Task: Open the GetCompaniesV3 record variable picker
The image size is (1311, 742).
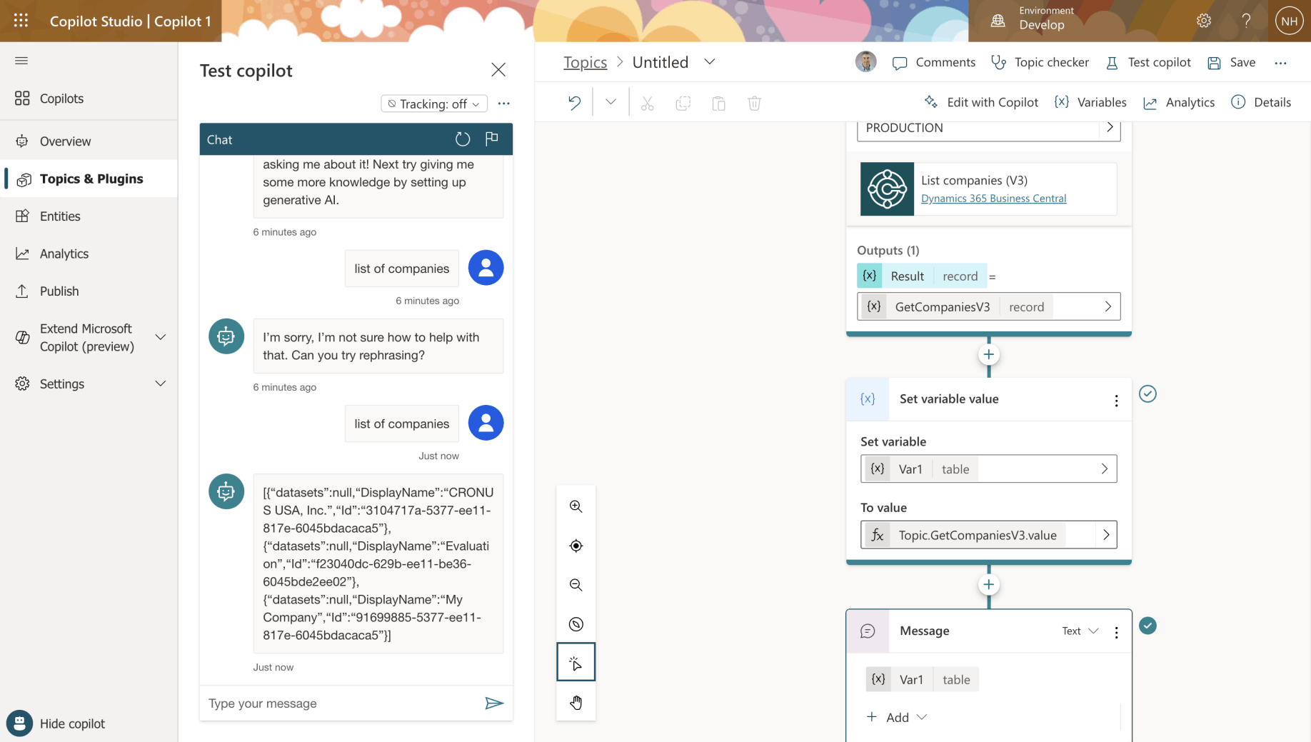Action: coord(989,306)
